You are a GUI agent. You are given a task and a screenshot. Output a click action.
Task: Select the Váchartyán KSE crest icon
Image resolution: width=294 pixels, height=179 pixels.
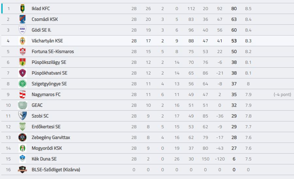23,41
